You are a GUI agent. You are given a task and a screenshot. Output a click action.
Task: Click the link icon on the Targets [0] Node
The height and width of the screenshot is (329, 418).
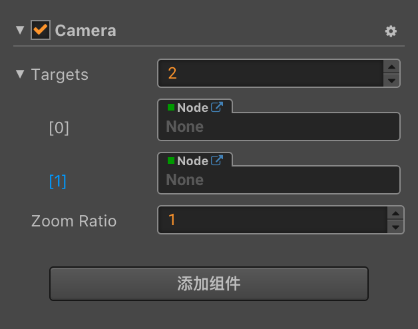217,107
